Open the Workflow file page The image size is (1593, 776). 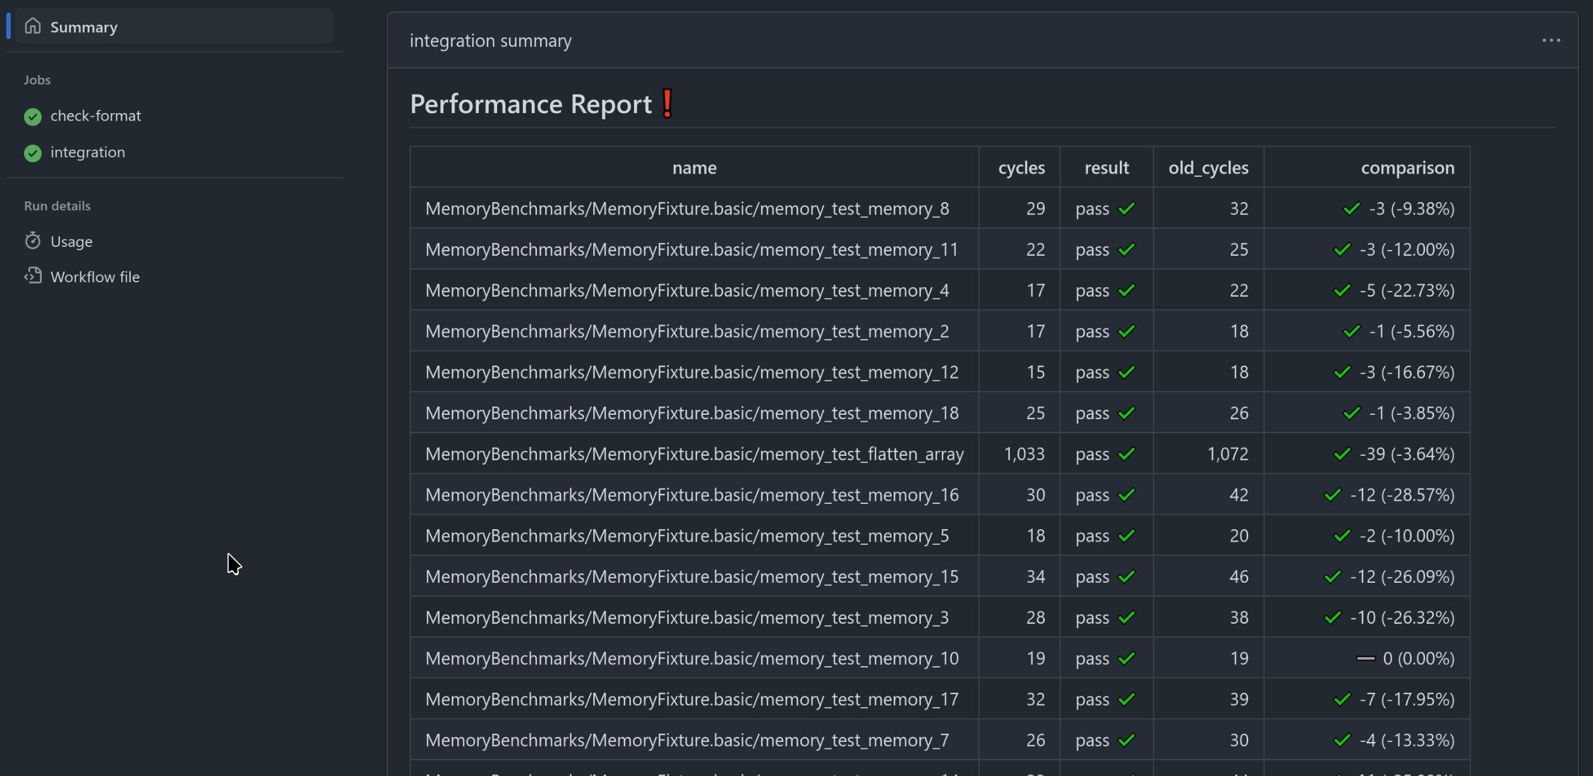[95, 276]
